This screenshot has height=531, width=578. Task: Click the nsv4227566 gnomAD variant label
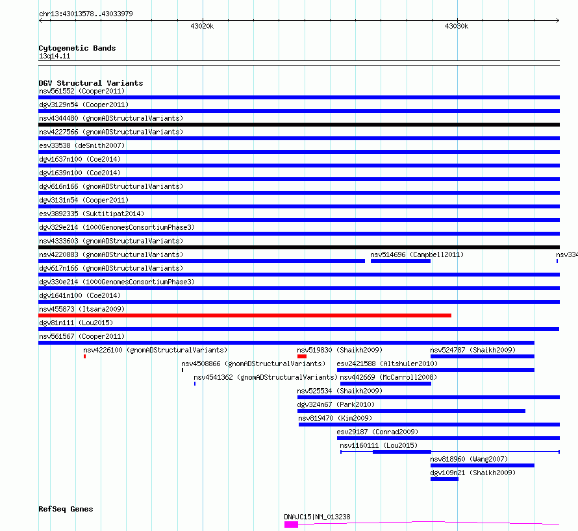[111, 132]
